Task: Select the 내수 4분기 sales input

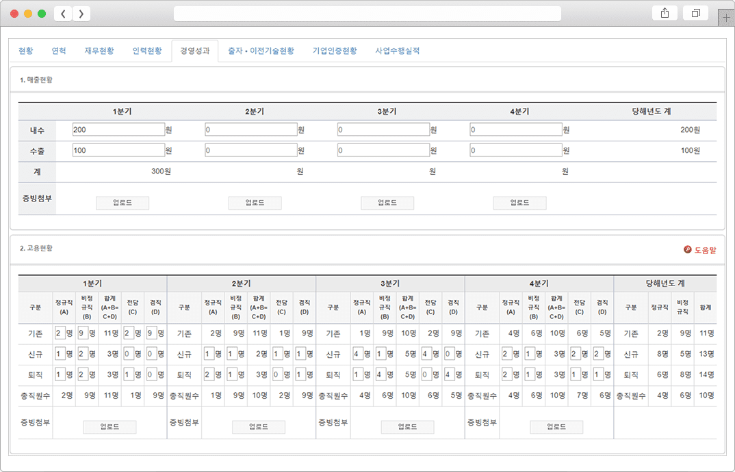Action: [516, 130]
